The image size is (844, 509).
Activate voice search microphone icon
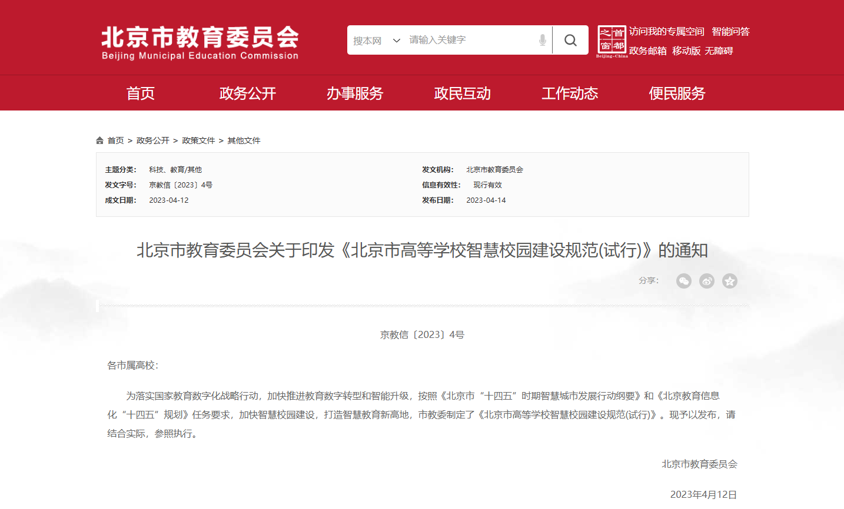541,40
